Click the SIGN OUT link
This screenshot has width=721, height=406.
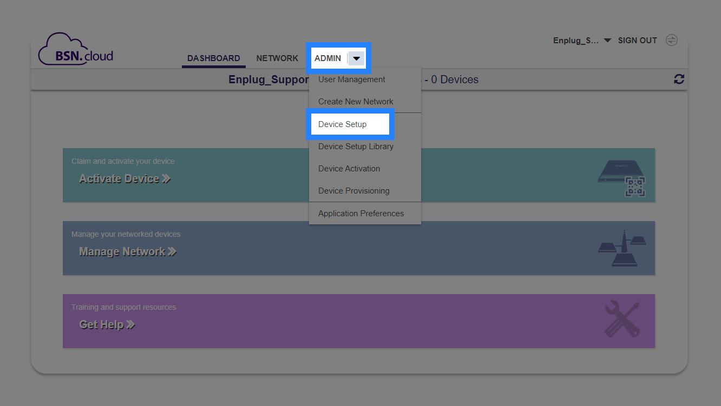pos(637,40)
